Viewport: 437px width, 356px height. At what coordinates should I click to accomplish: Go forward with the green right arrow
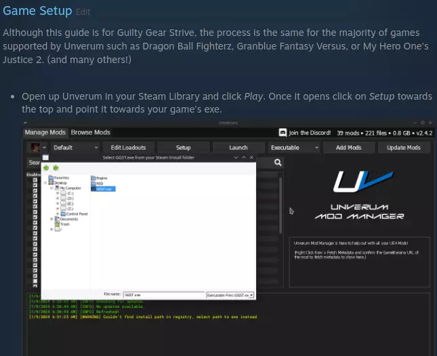click(x=56, y=167)
